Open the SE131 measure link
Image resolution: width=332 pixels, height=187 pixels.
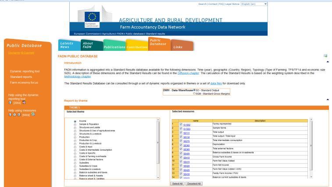click(x=186, y=133)
